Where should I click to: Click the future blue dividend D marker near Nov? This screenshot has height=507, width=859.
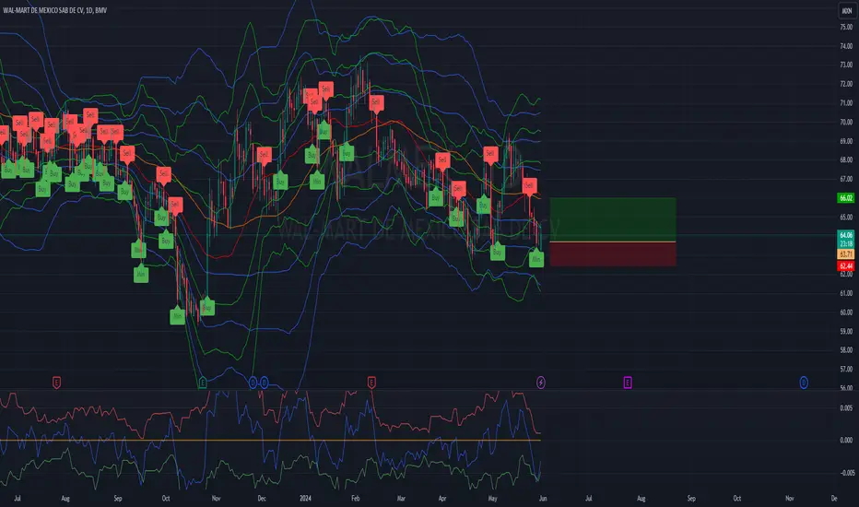(x=804, y=382)
